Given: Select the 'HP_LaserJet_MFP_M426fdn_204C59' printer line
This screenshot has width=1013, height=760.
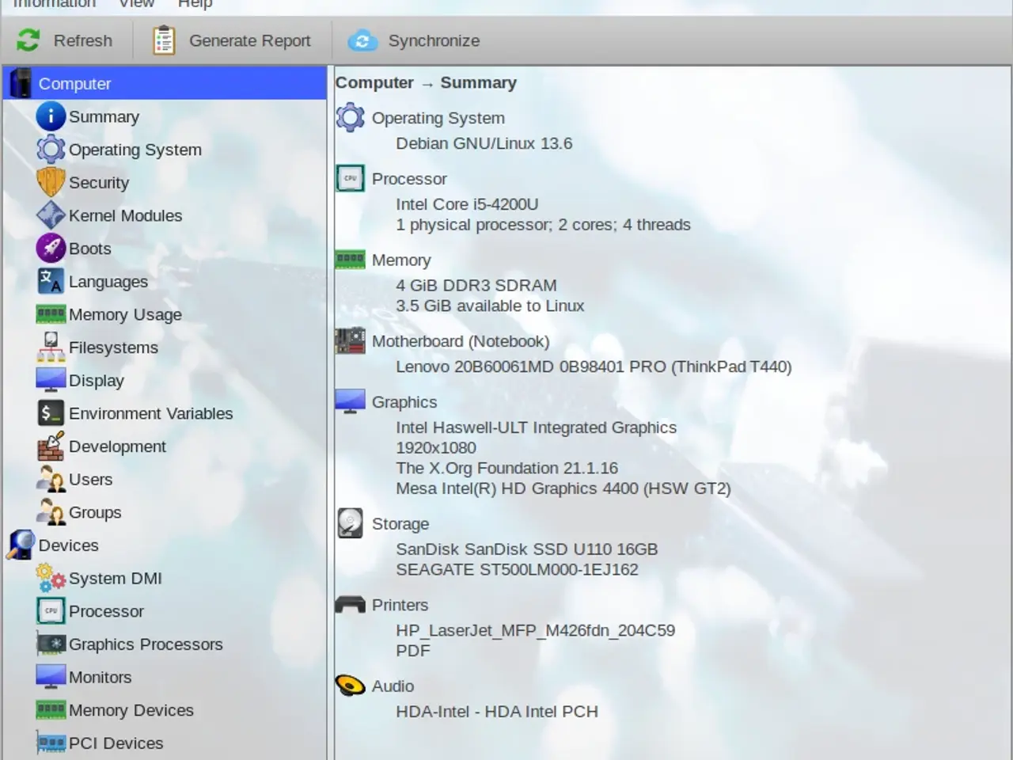Looking at the screenshot, I should tap(536, 631).
